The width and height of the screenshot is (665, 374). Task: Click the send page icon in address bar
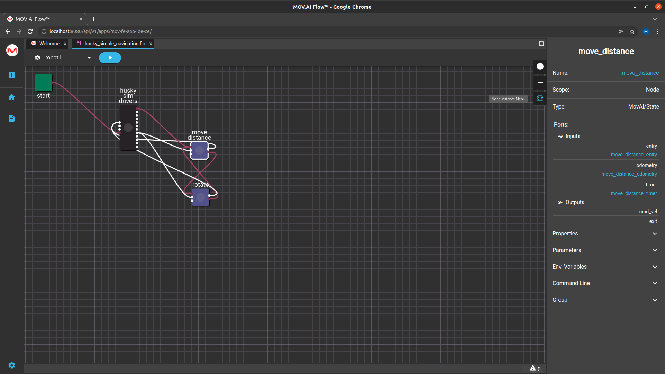(x=621, y=31)
